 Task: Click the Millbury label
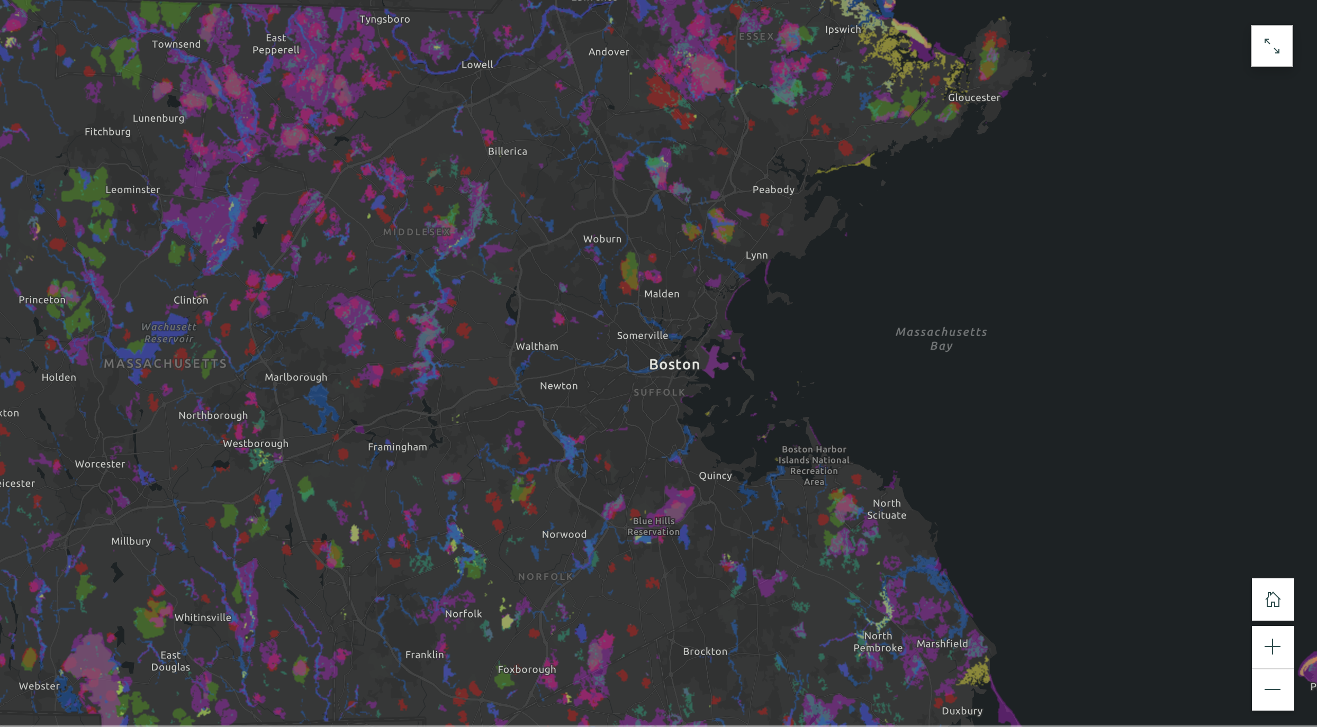pos(131,541)
